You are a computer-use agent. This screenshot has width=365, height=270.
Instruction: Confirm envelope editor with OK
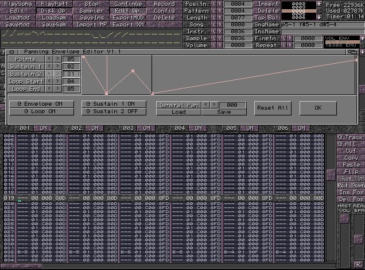point(318,108)
